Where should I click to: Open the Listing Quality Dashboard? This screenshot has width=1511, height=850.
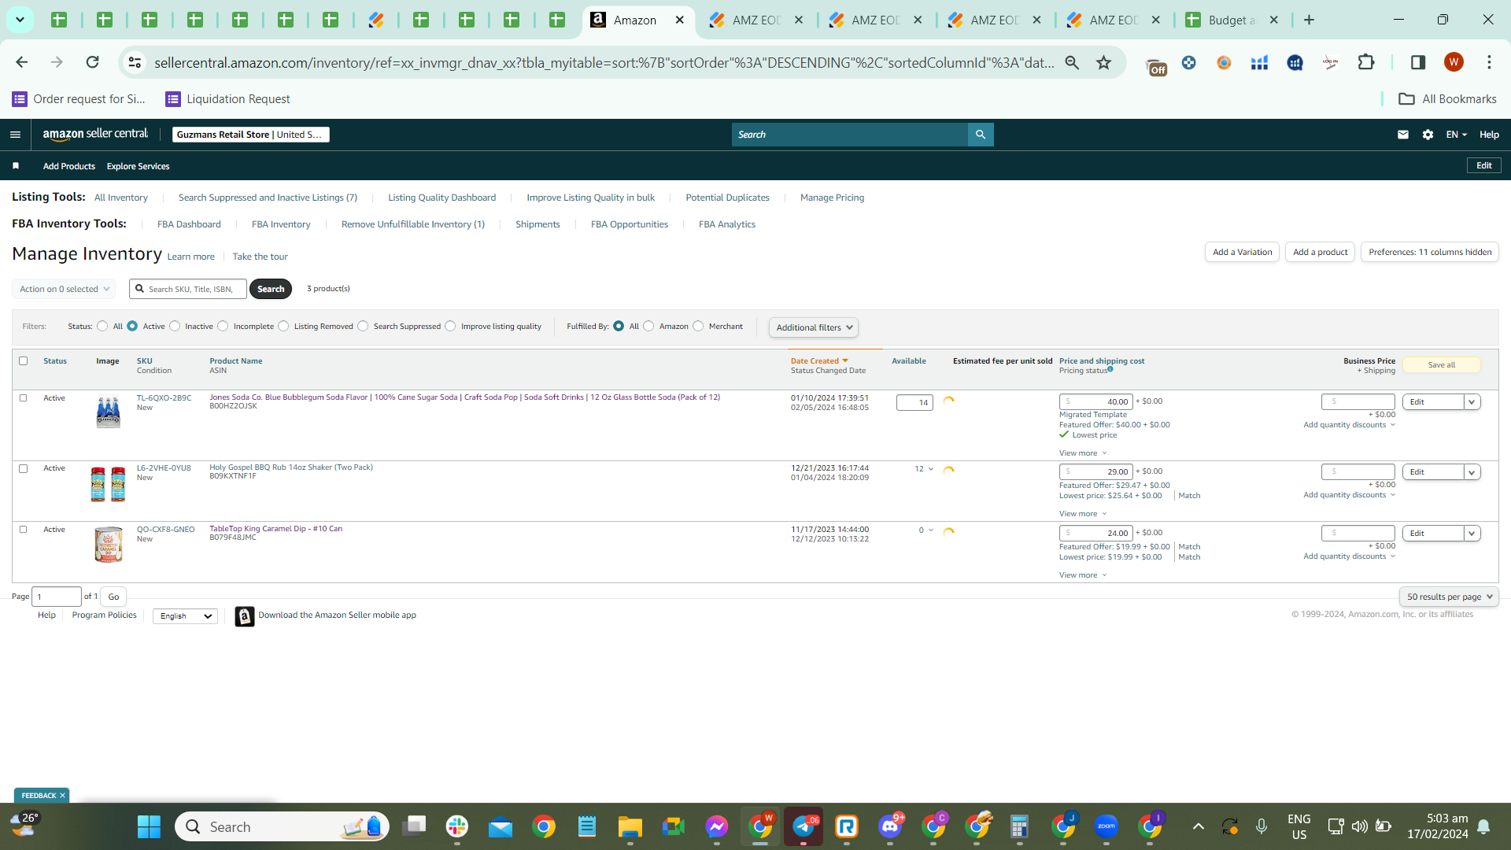pyautogui.click(x=441, y=198)
